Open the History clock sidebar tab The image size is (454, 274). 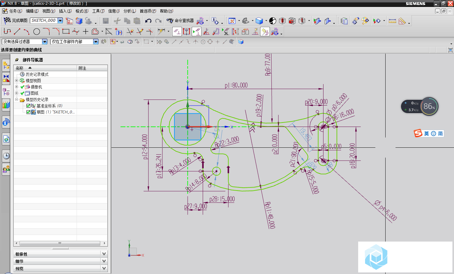(x=6, y=156)
